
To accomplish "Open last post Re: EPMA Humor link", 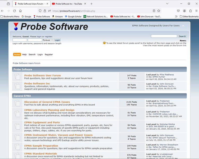I will click(x=157, y=77).
